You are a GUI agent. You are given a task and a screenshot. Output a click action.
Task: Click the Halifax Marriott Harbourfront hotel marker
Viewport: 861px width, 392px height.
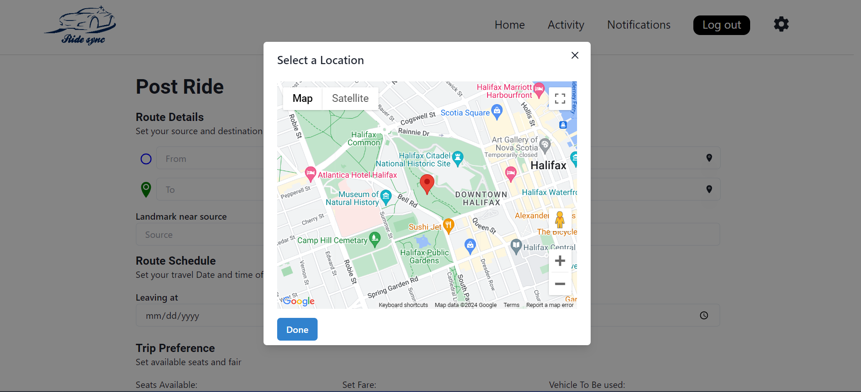539,90
